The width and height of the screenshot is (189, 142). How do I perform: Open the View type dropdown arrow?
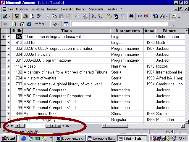tap(10, 16)
